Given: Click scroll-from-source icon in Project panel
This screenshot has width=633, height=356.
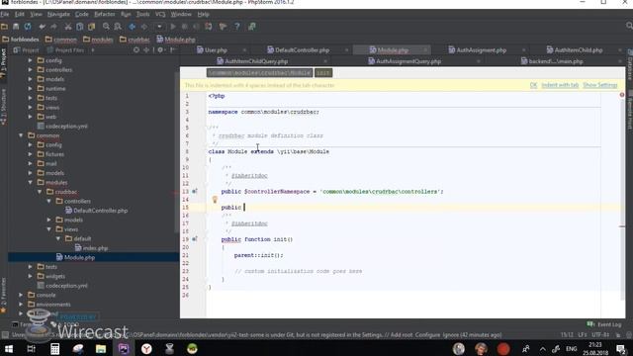Looking at the screenshot, I should [136, 50].
